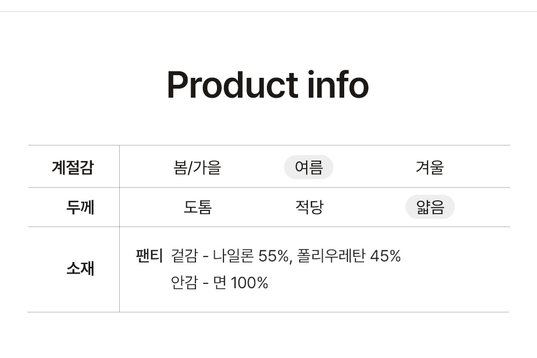Click the 팬티 material label

tap(149, 255)
